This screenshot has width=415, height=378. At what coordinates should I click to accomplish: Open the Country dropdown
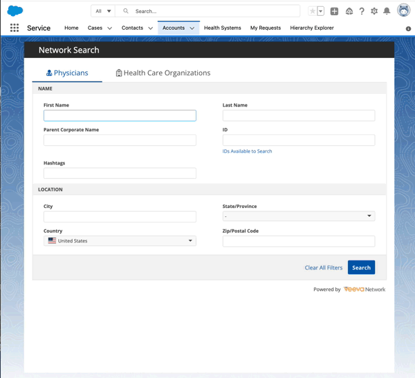(120, 241)
